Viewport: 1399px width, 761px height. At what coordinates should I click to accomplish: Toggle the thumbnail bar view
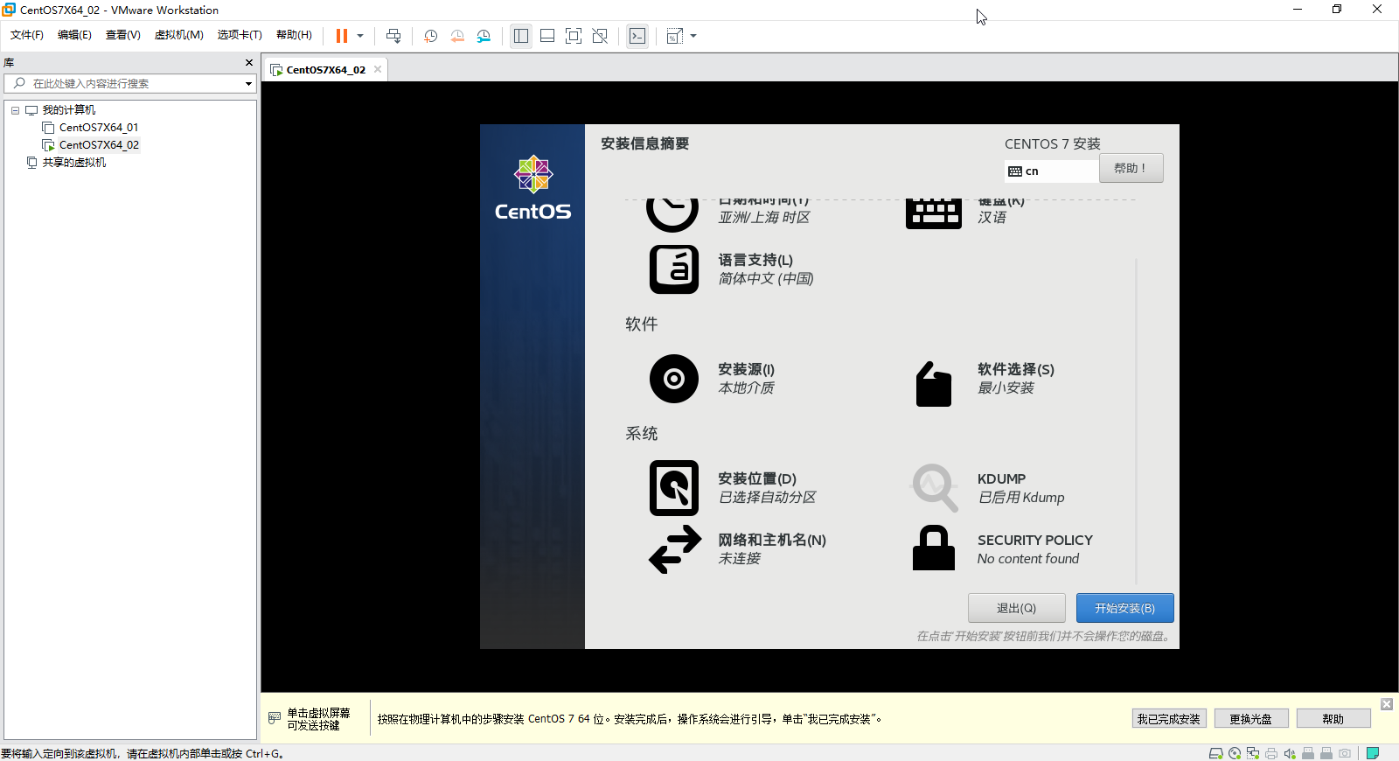pos(547,36)
